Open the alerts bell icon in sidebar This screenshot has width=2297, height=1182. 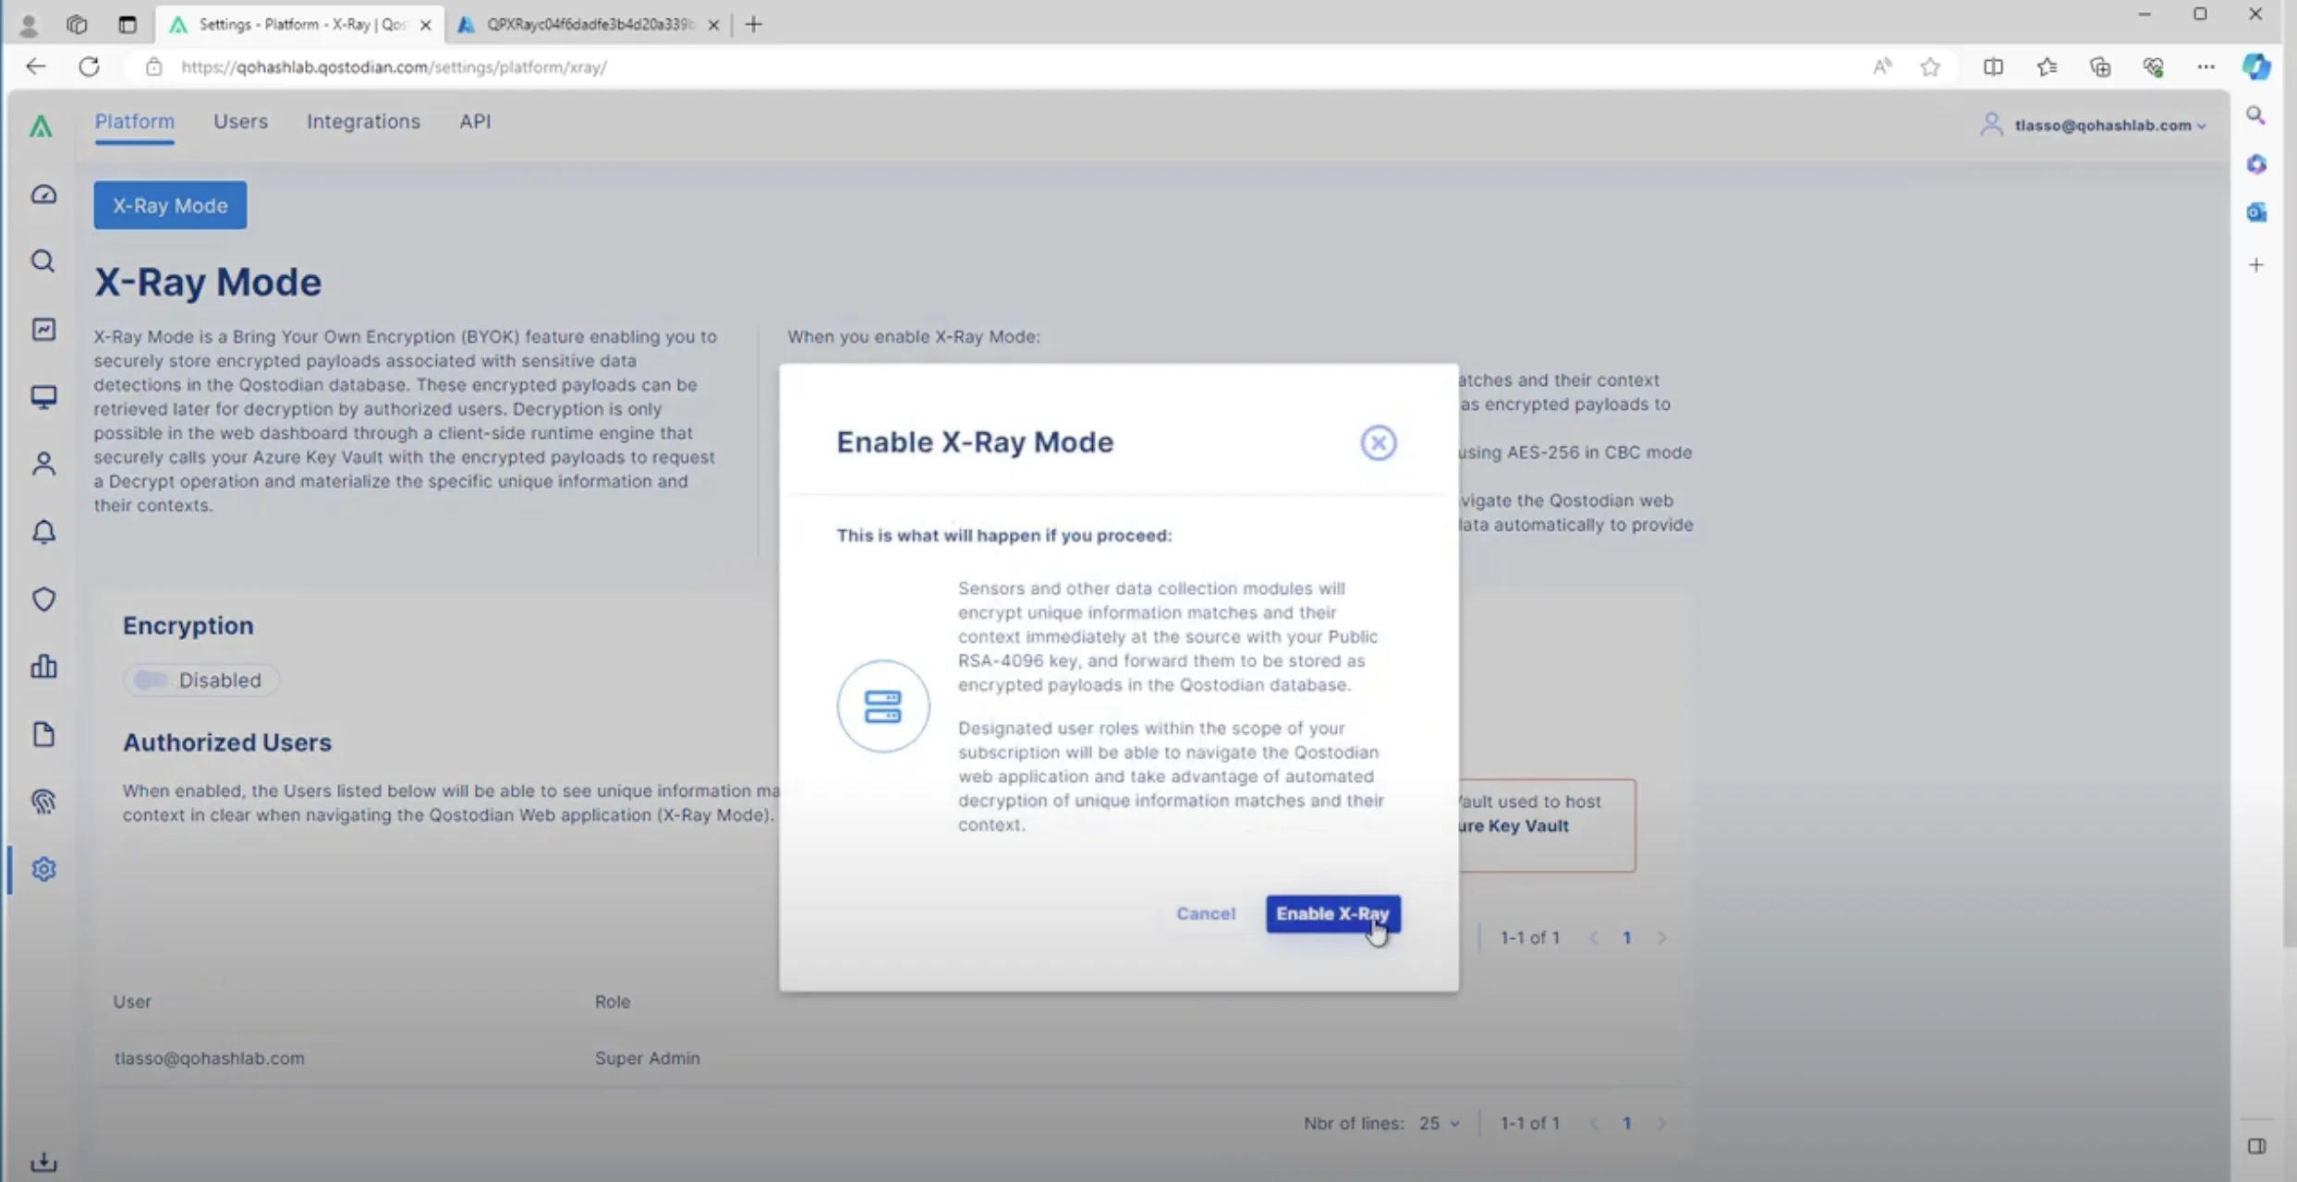coord(43,532)
